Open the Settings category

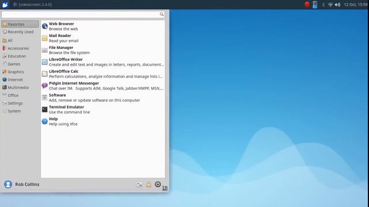pyautogui.click(x=20, y=103)
